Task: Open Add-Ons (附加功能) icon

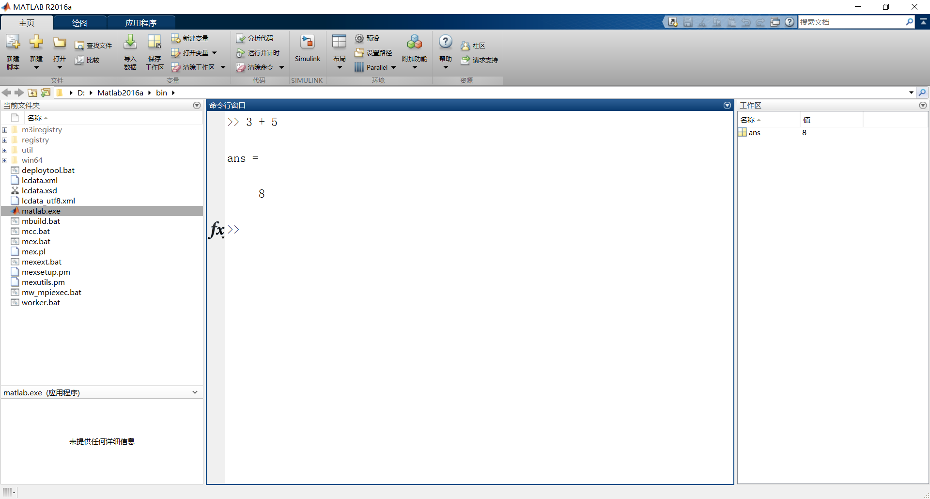Action: coord(415,42)
